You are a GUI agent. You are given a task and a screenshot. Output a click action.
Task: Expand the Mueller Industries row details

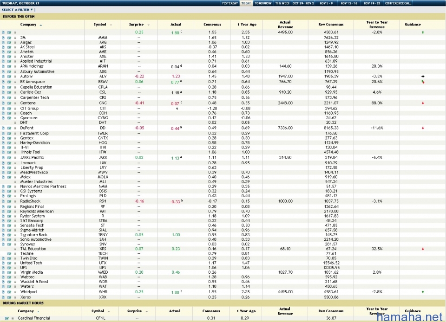point(15,182)
